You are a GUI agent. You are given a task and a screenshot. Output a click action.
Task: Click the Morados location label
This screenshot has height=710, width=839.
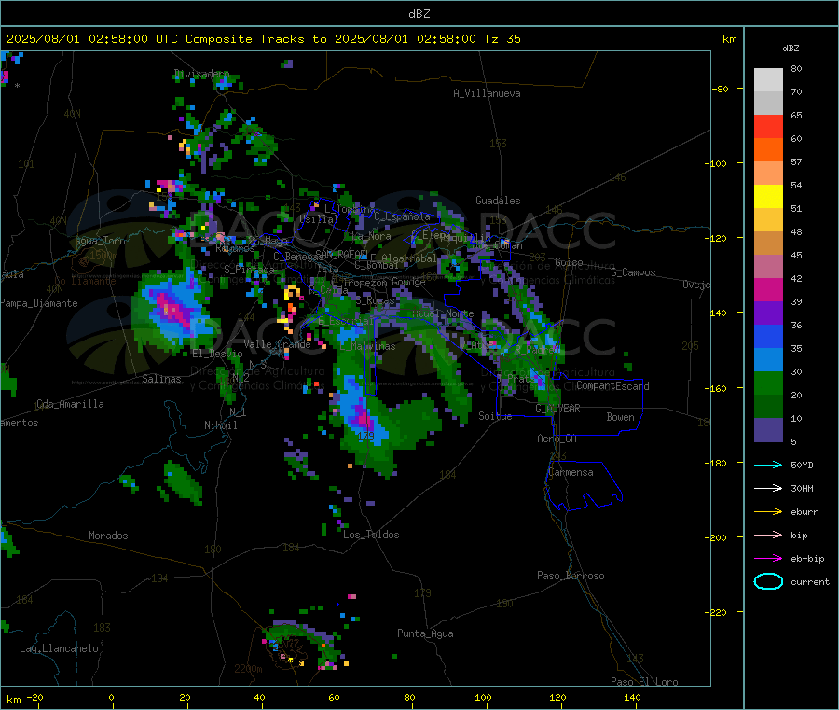click(108, 536)
